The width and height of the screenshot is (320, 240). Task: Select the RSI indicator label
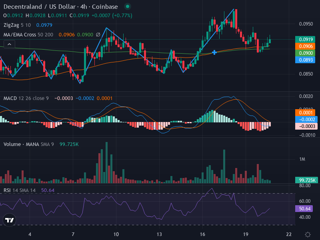point(7,190)
